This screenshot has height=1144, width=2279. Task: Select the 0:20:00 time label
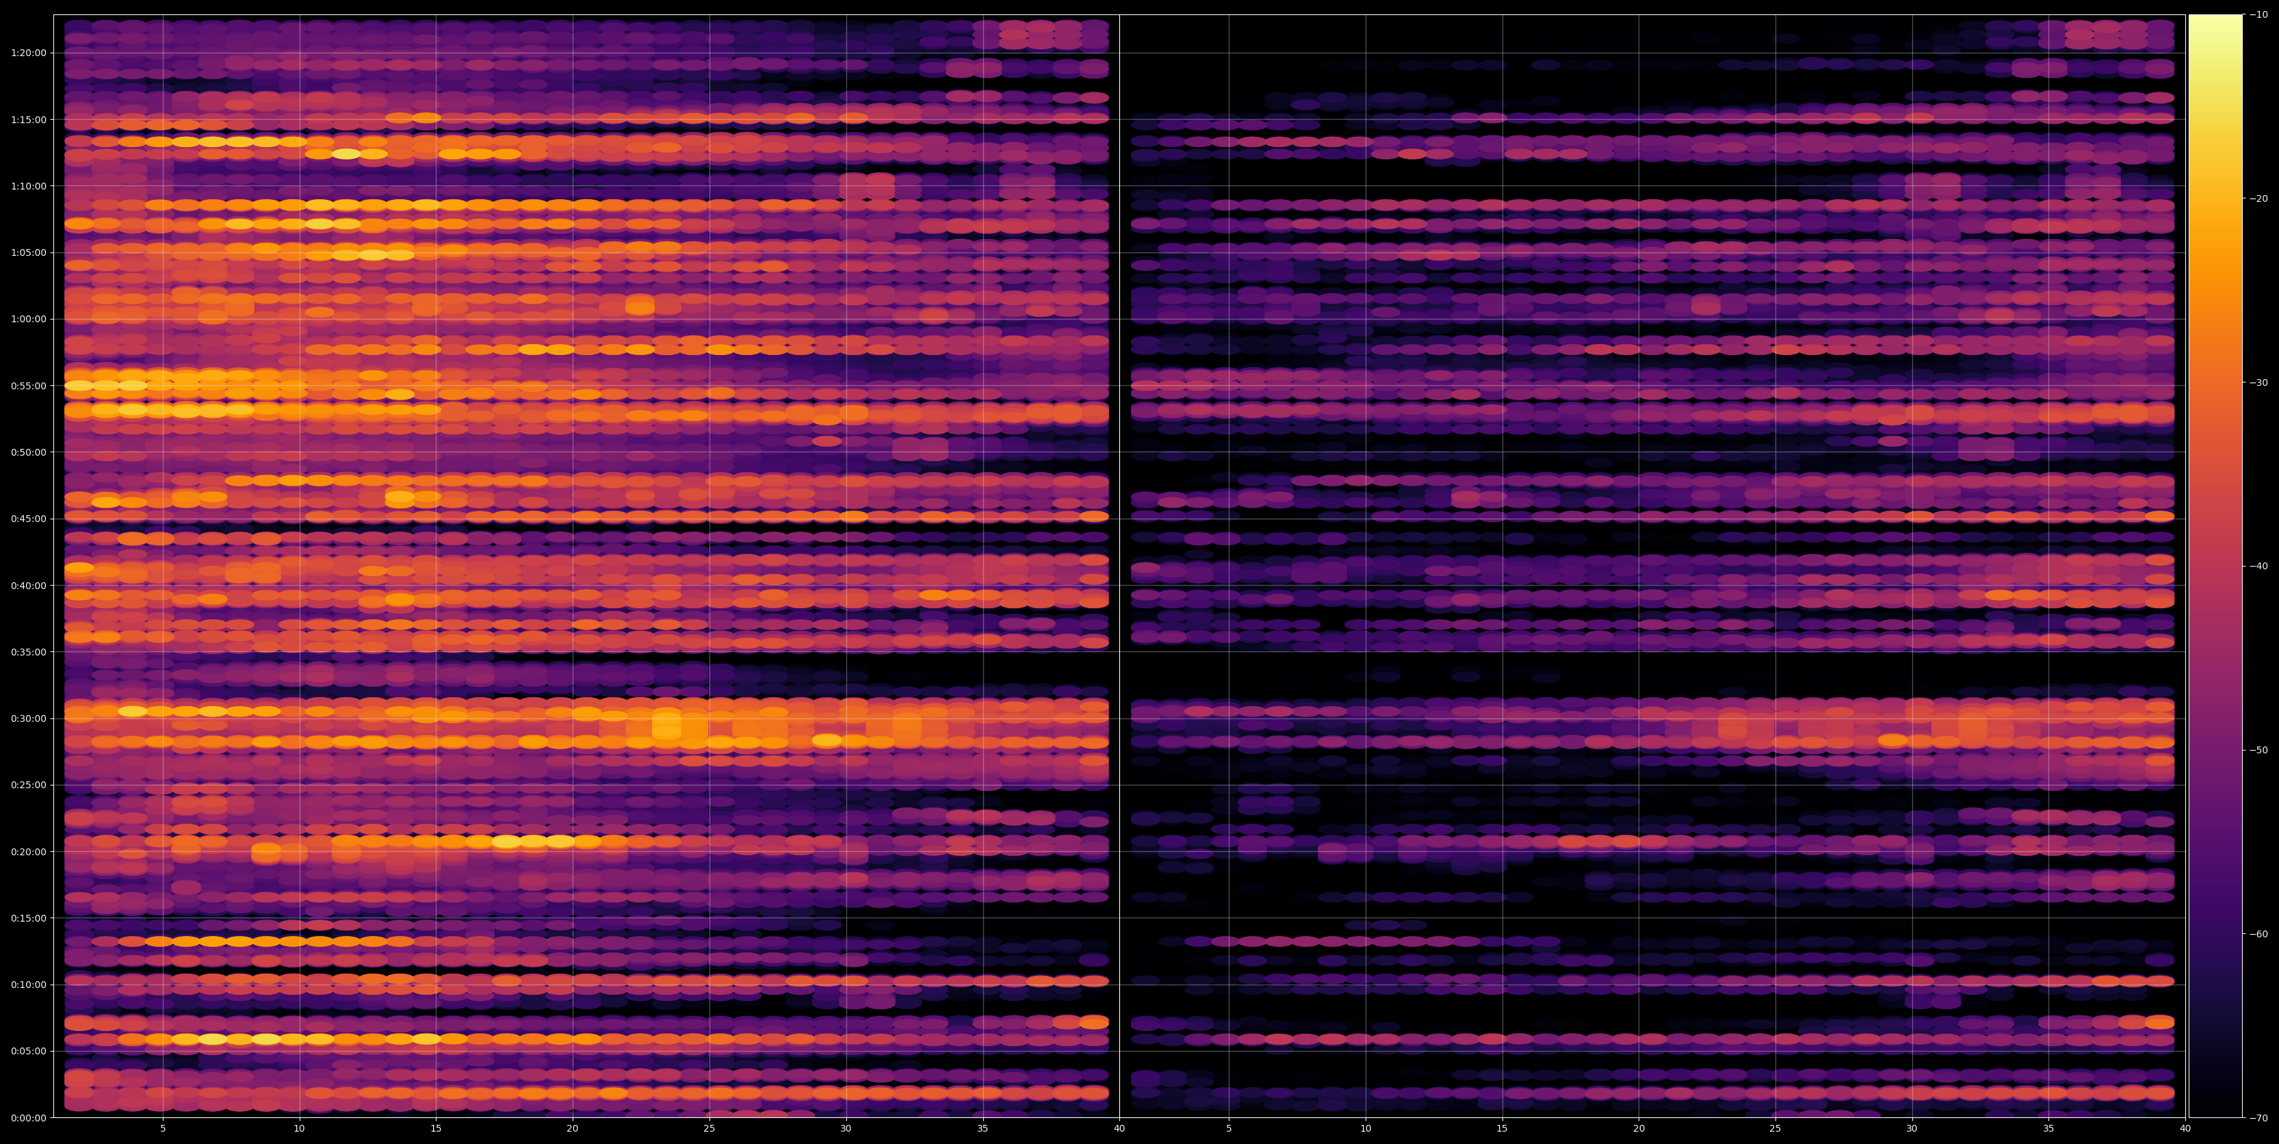click(28, 851)
